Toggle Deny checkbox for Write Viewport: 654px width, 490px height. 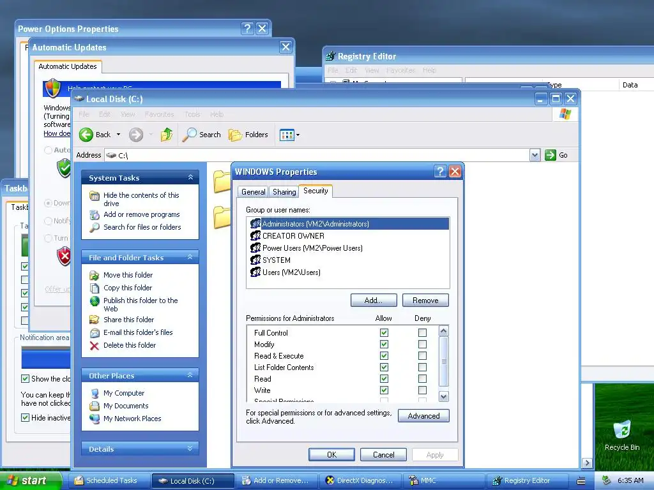tap(423, 390)
